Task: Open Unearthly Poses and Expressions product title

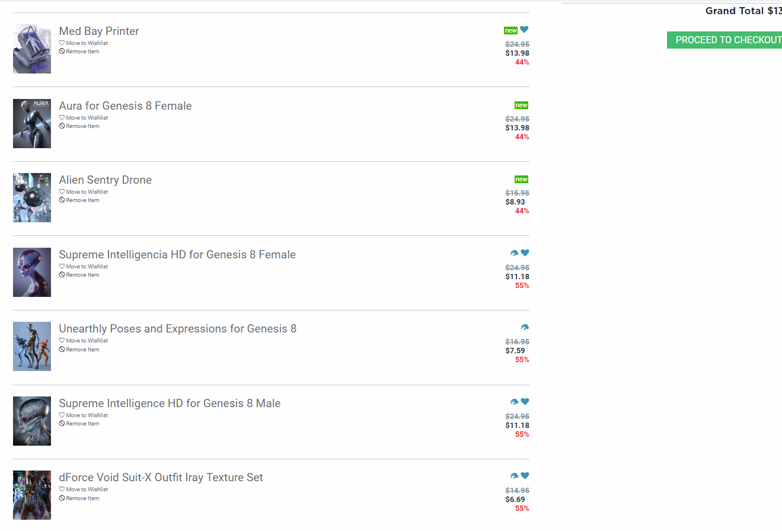Action: tap(177, 329)
